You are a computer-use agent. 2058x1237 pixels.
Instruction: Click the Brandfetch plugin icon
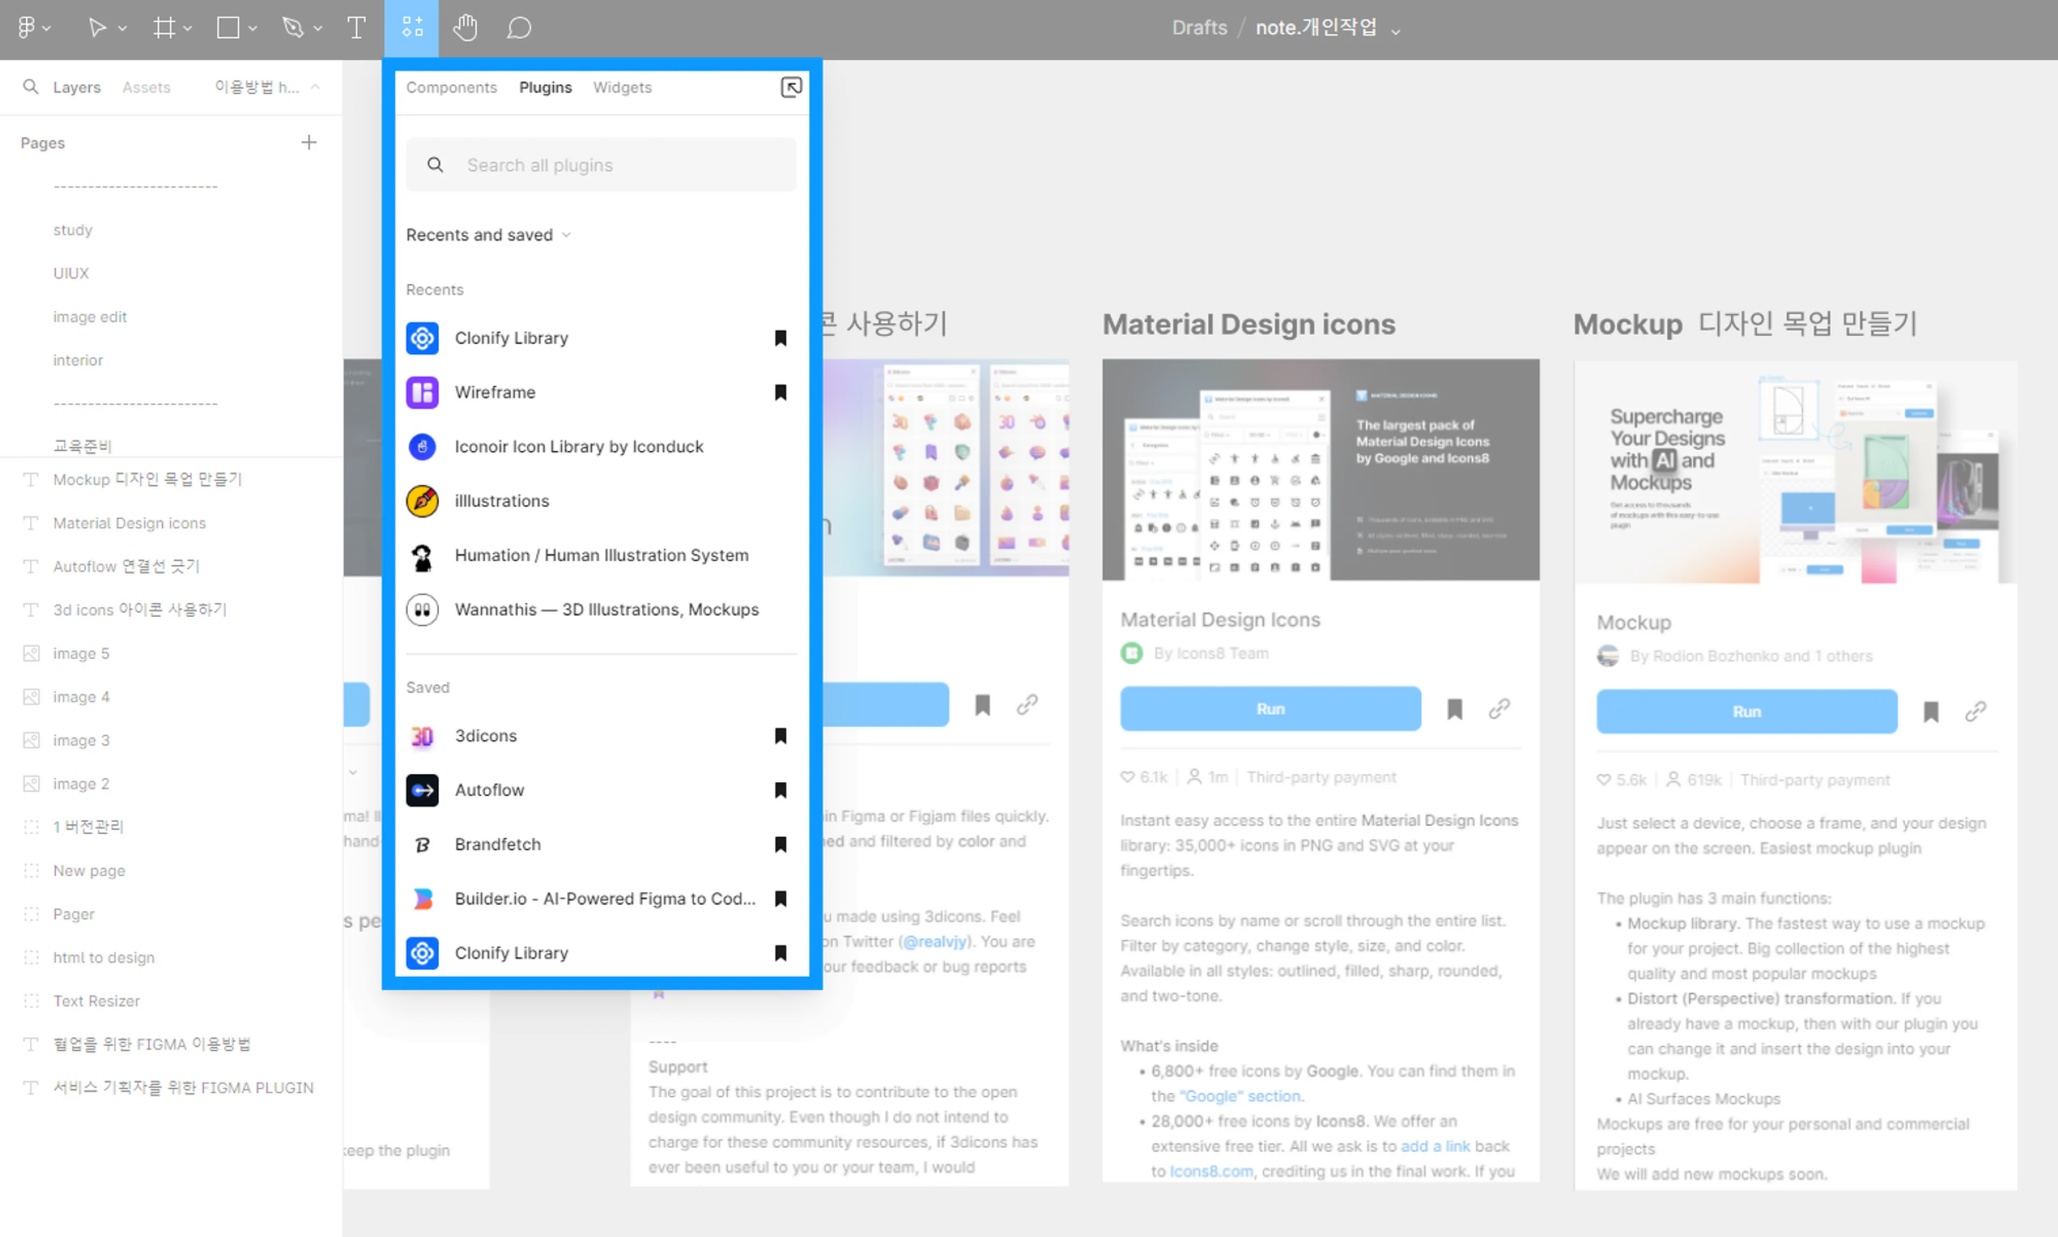click(422, 844)
